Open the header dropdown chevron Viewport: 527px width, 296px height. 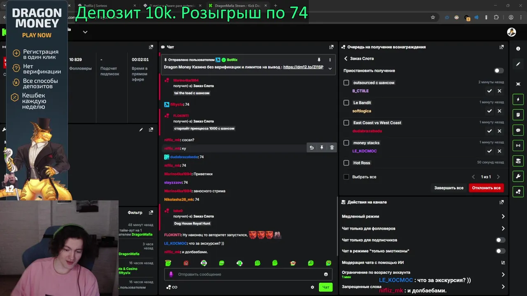pos(85,32)
